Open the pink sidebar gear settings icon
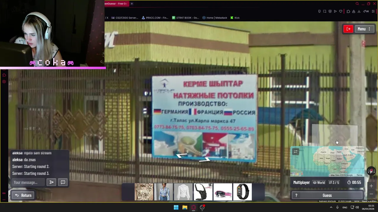The height and width of the screenshot is (212, 378). [4, 82]
